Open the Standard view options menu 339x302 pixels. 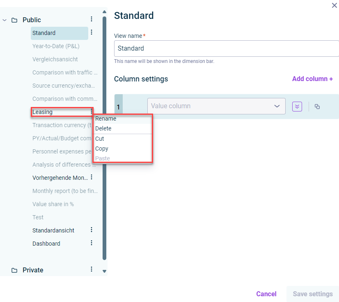tap(91, 32)
